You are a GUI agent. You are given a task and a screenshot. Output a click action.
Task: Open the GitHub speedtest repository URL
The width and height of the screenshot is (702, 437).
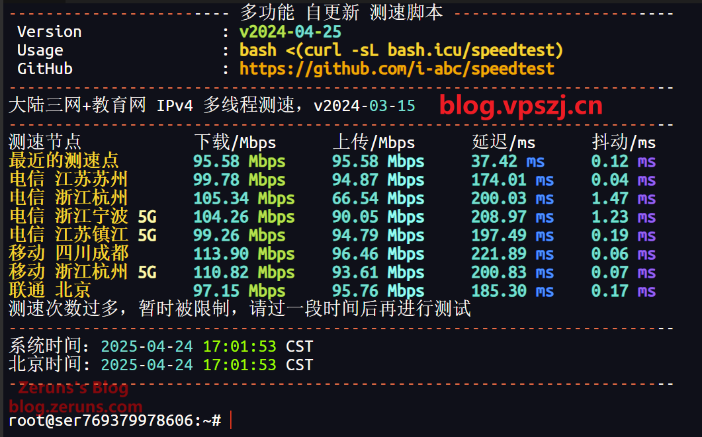click(396, 69)
